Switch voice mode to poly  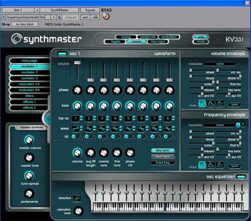point(201,37)
